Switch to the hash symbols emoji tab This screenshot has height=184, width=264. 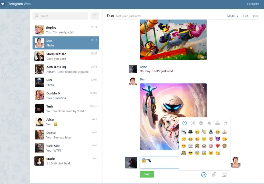click(x=226, y=123)
